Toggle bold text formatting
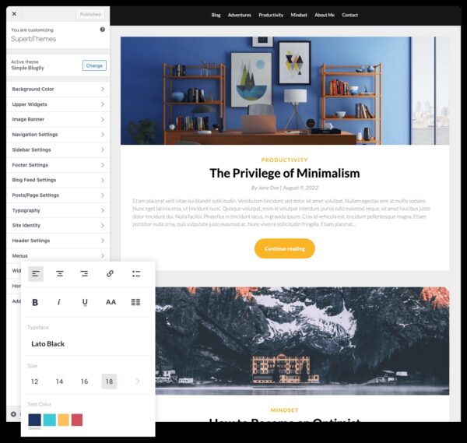Screen dimensions: 467x443 point(35,302)
